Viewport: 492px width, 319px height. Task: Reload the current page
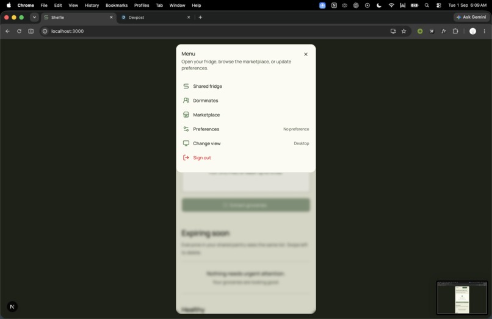[x=19, y=31]
